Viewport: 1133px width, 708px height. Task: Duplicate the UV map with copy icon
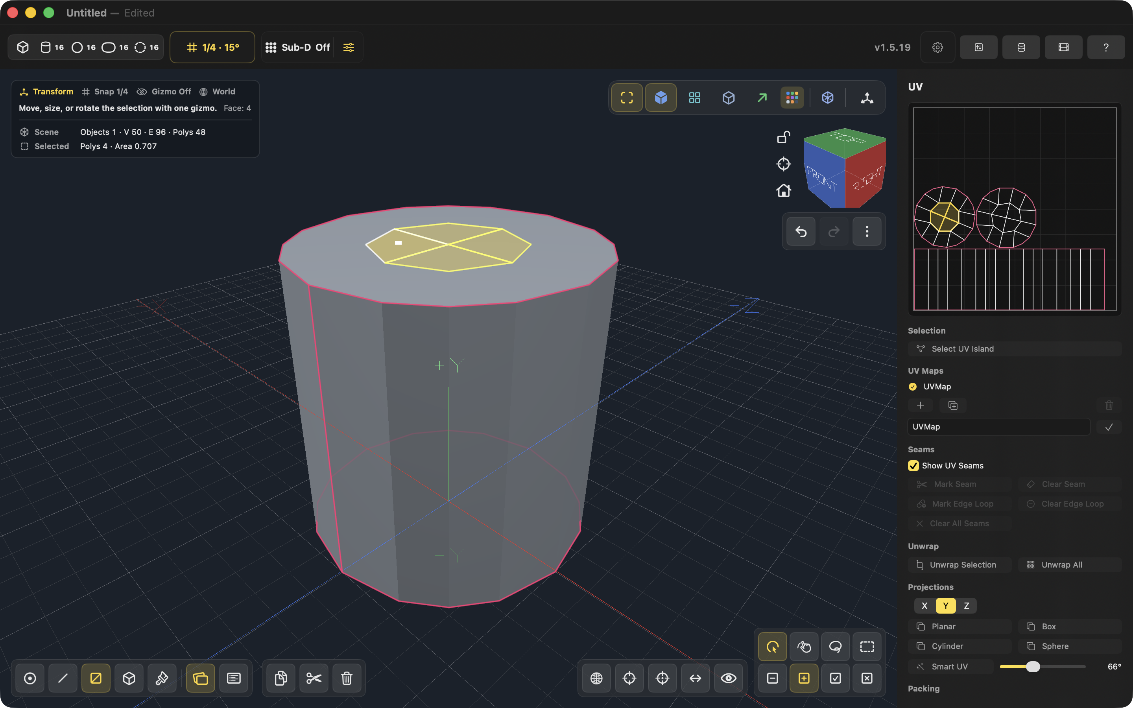pyautogui.click(x=953, y=405)
